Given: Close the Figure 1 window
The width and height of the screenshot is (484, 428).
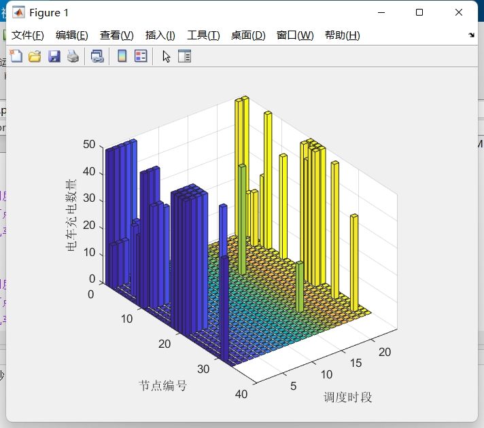Looking at the screenshot, I should tap(459, 12).
